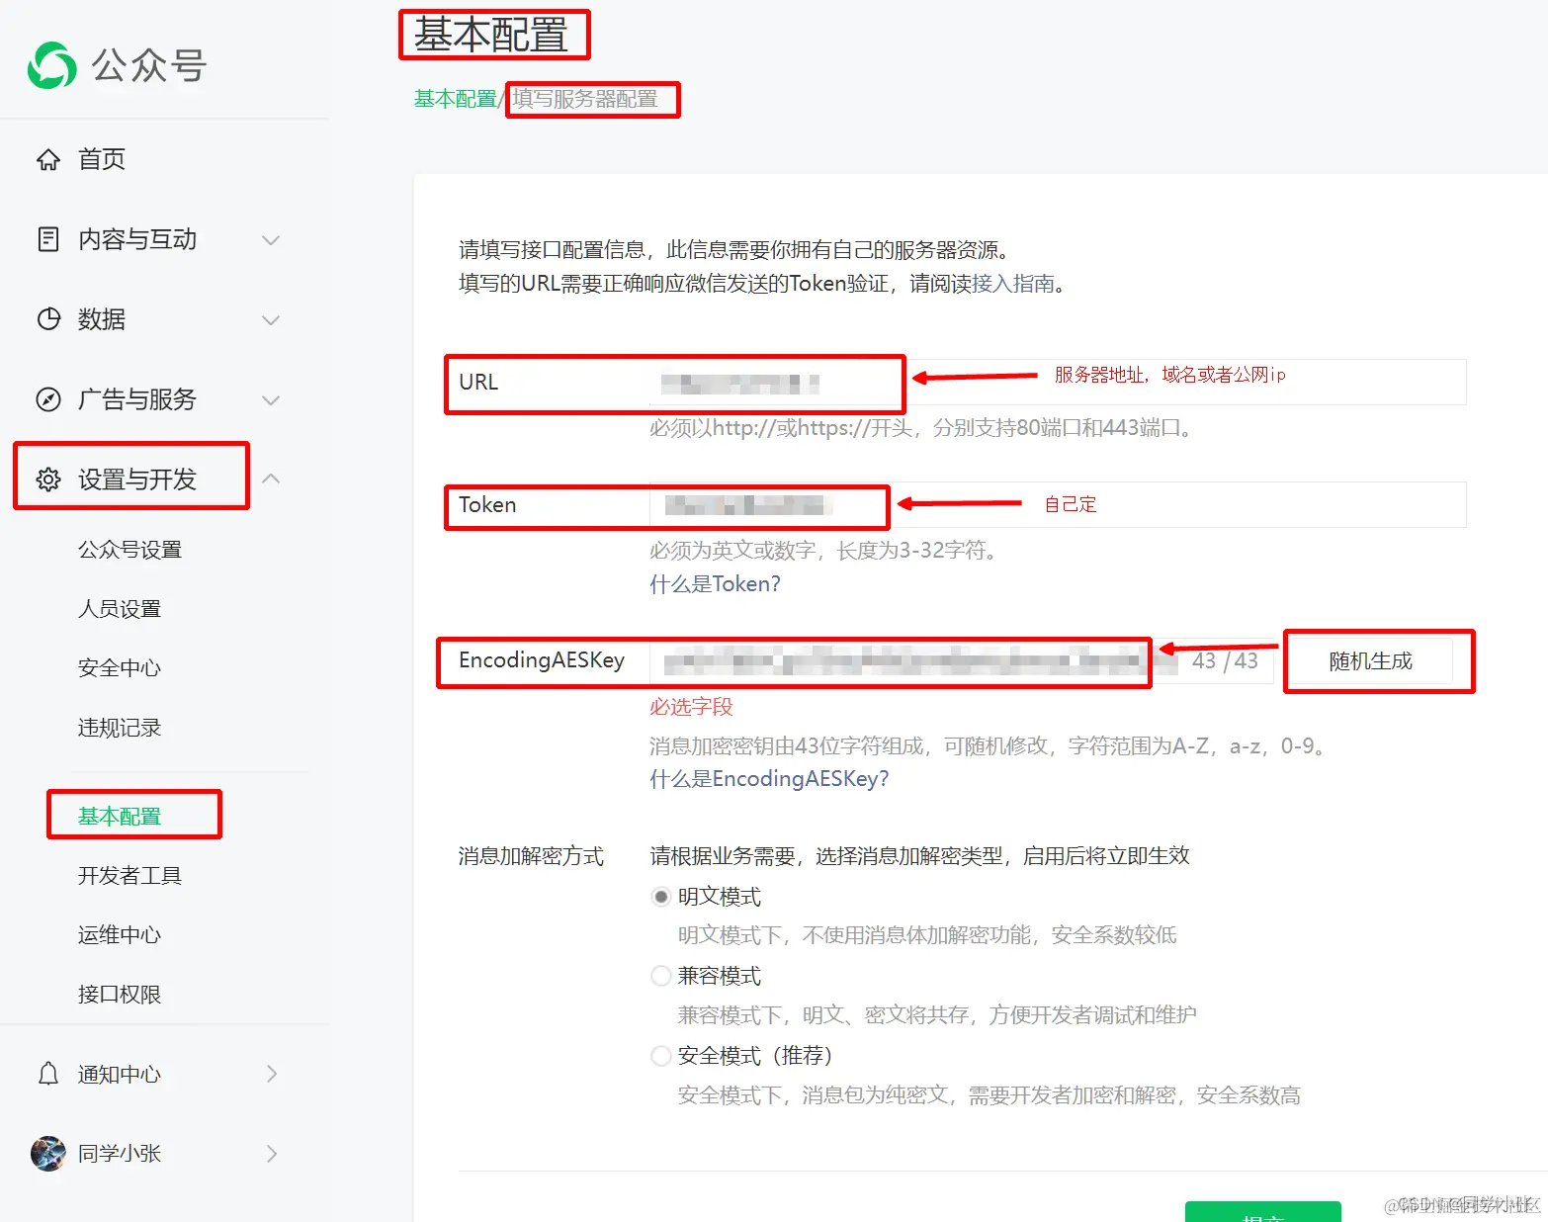Screen dimensions: 1548x1222
Task: Click the 内容与互动 menu label
Action: [x=137, y=239]
